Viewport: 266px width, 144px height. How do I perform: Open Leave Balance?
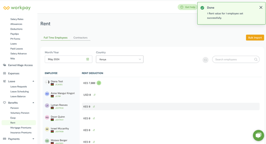point(18,96)
